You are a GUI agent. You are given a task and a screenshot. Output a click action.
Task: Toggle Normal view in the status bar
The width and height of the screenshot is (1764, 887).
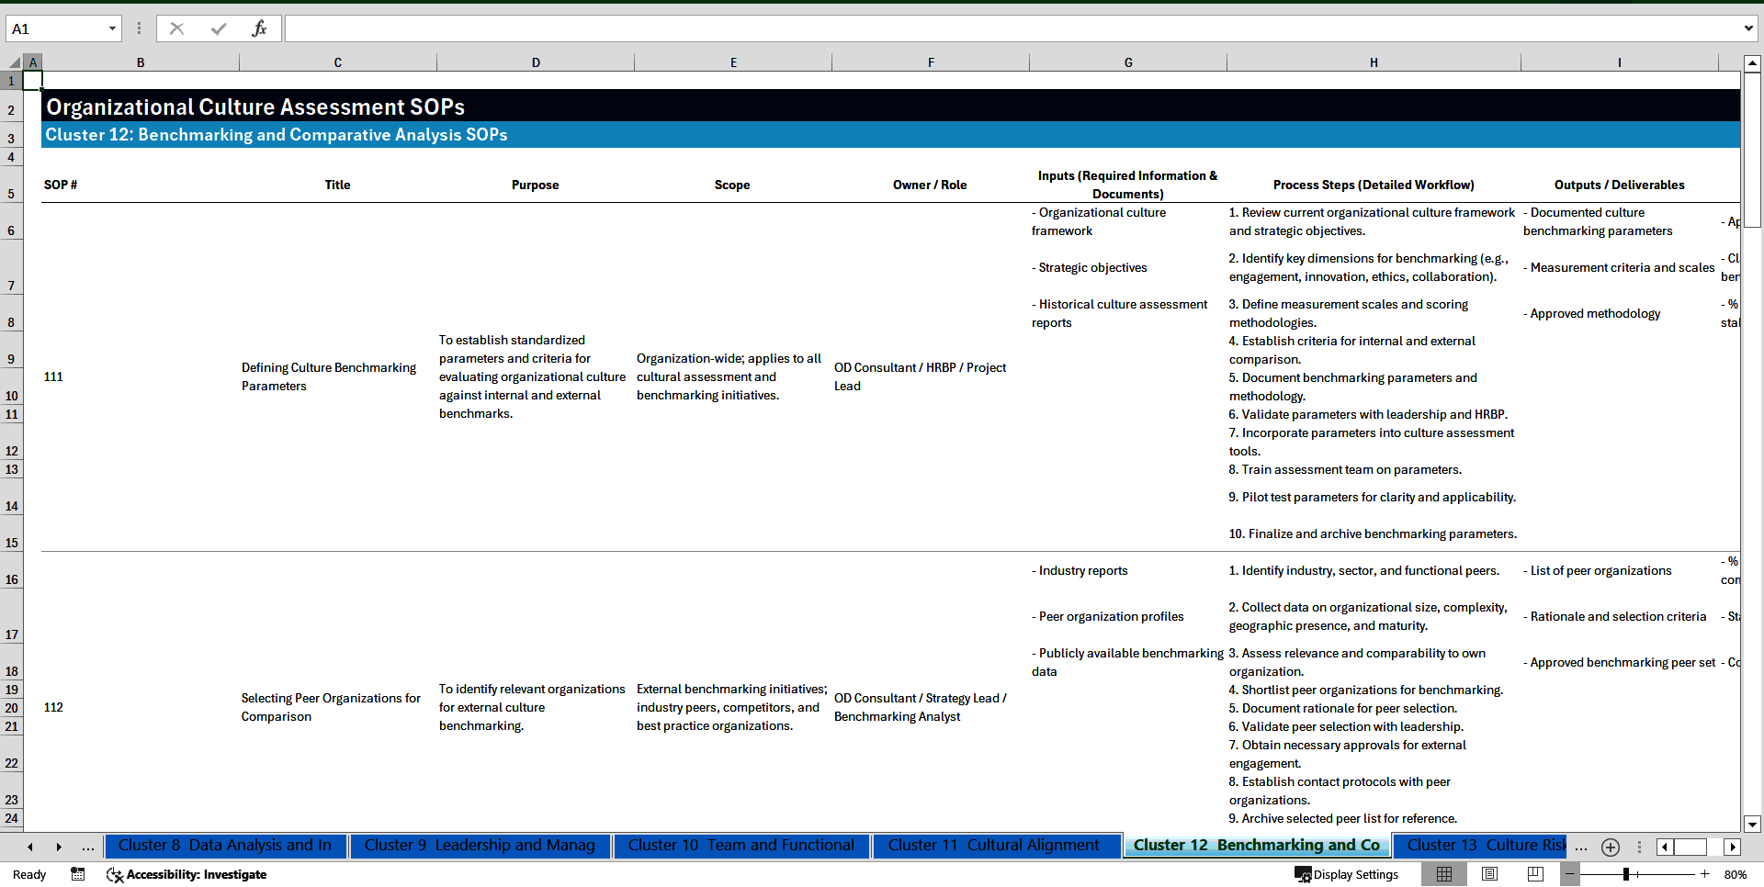1444,874
